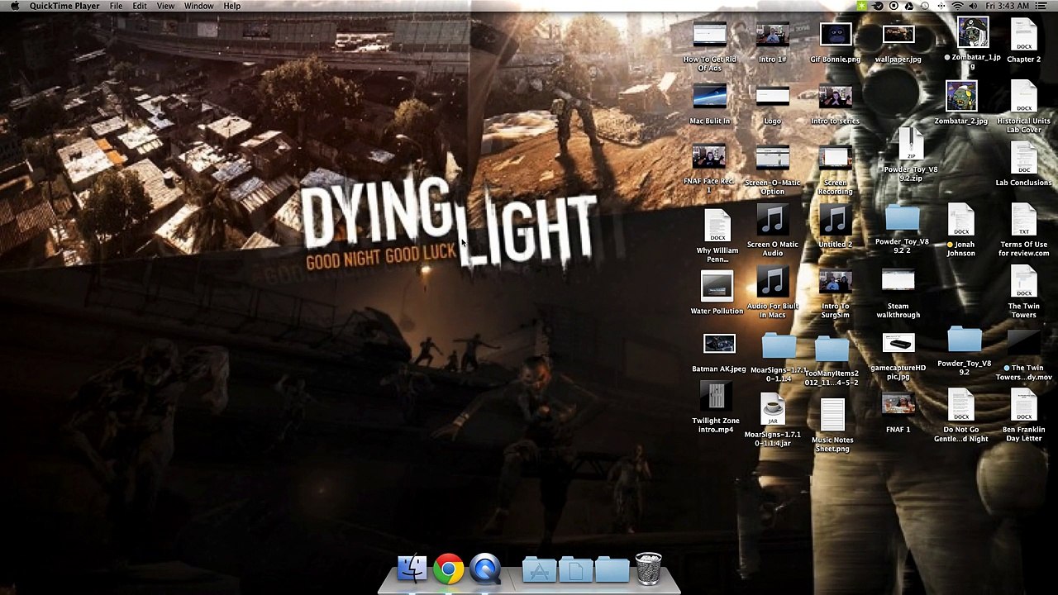Image resolution: width=1058 pixels, height=595 pixels.
Task: Select the Chapter 2 document
Action: click(1023, 36)
